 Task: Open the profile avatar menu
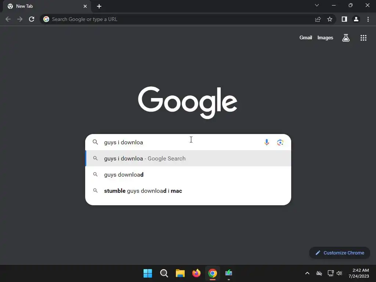point(356,19)
